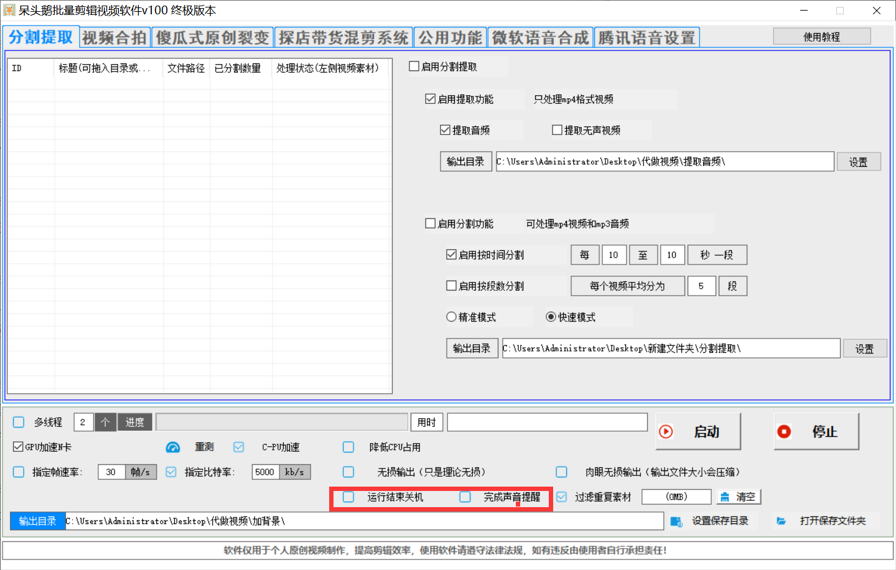896x570 pixels.
Task: Click the broom icon beside 清空
Action: 725,497
